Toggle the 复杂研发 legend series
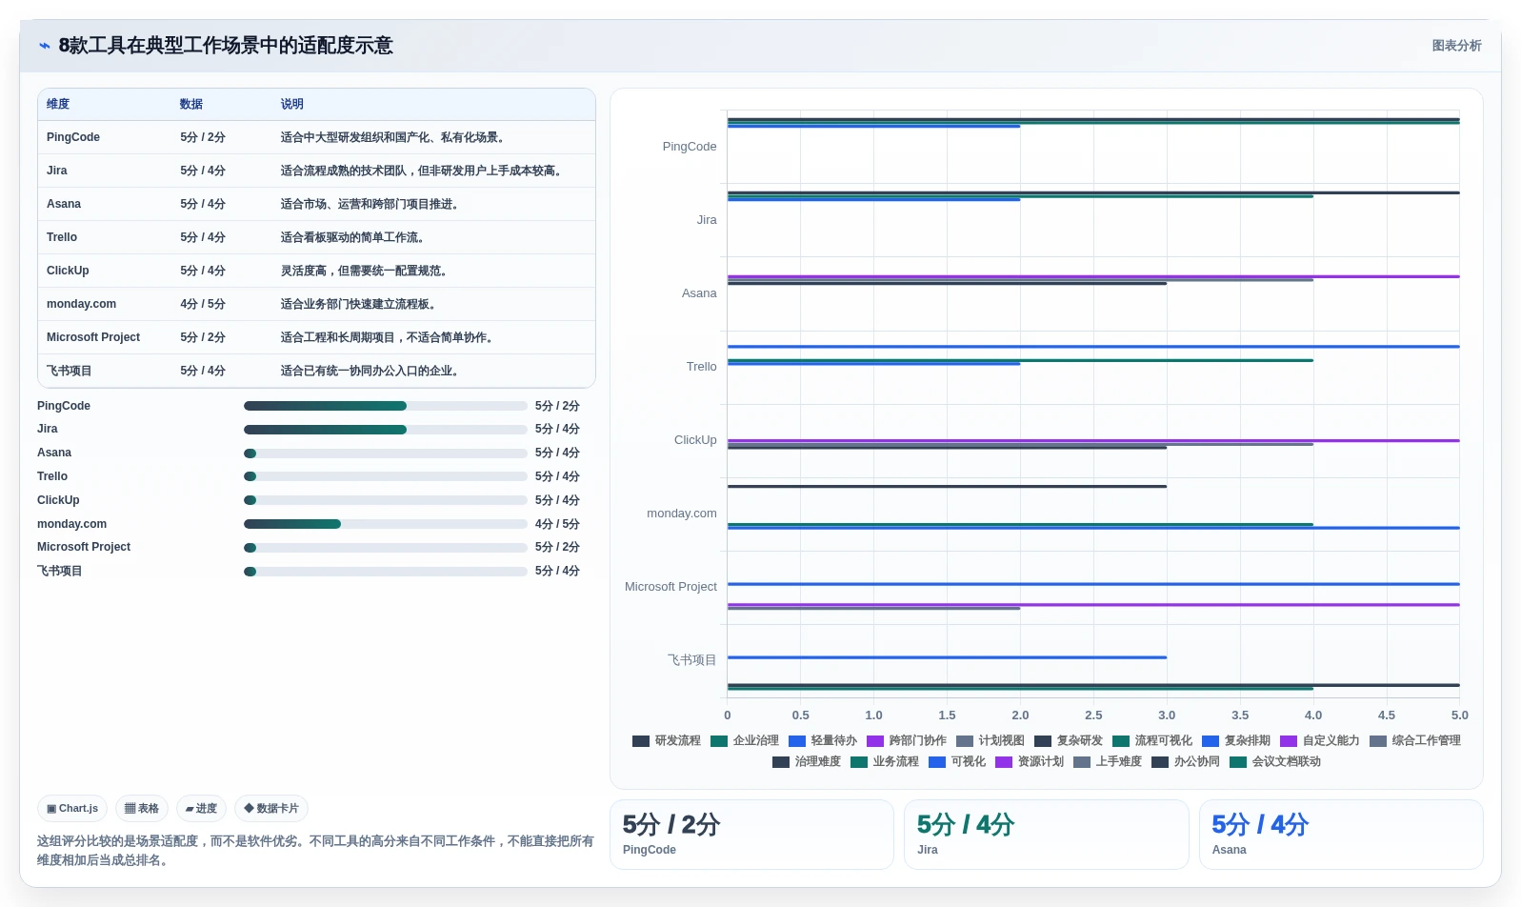The image size is (1521, 907). tap(1069, 741)
